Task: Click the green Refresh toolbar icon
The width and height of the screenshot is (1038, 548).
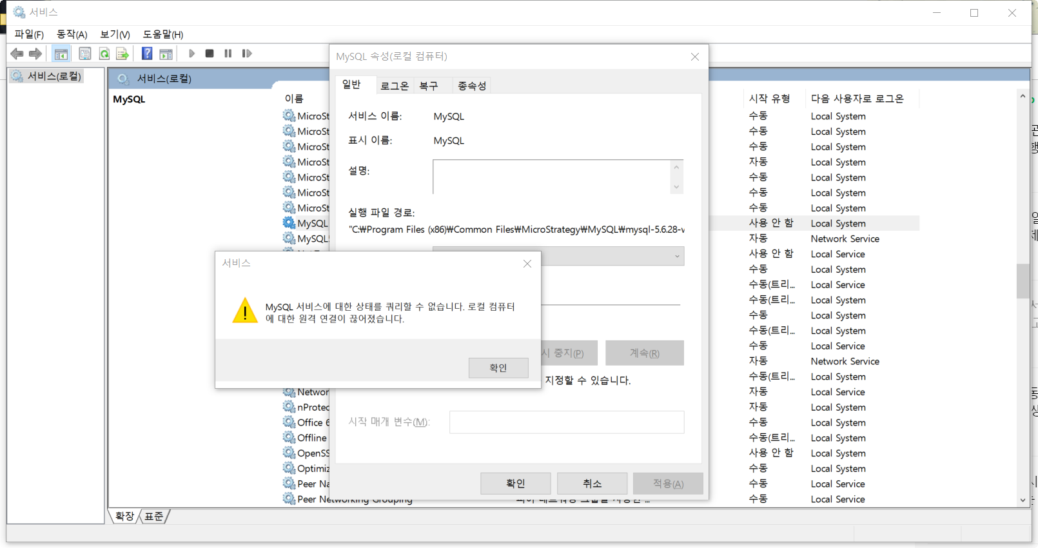Action: (x=104, y=54)
